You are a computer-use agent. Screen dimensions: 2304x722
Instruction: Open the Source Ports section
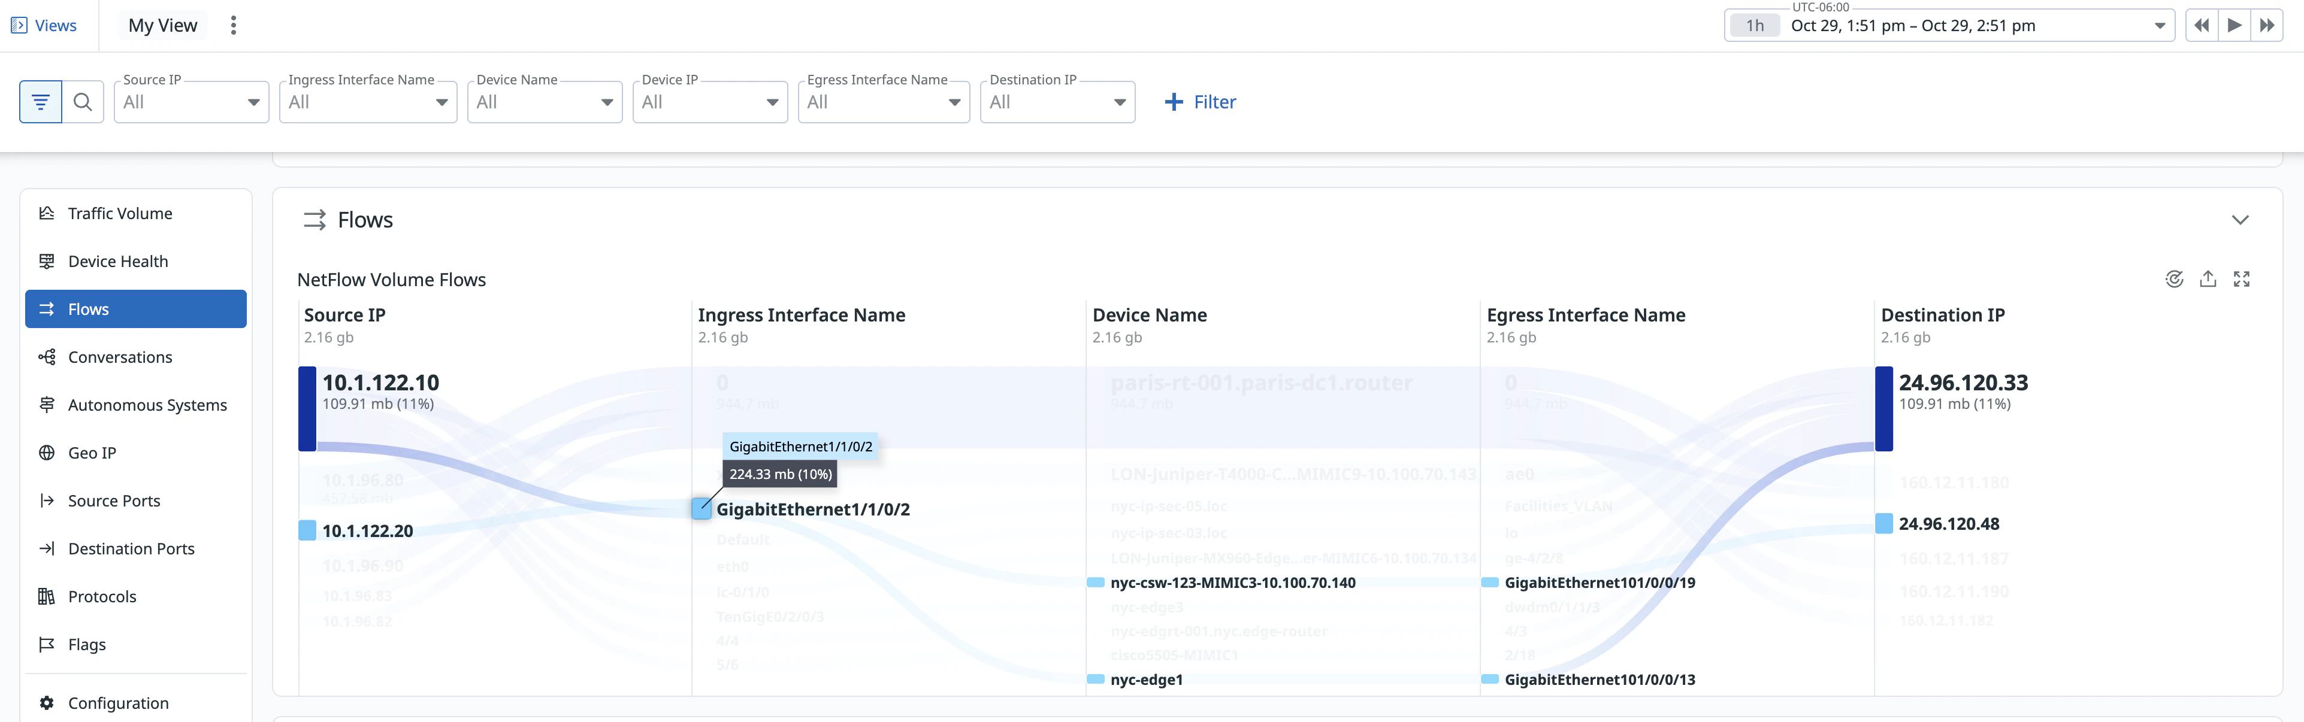click(136, 500)
